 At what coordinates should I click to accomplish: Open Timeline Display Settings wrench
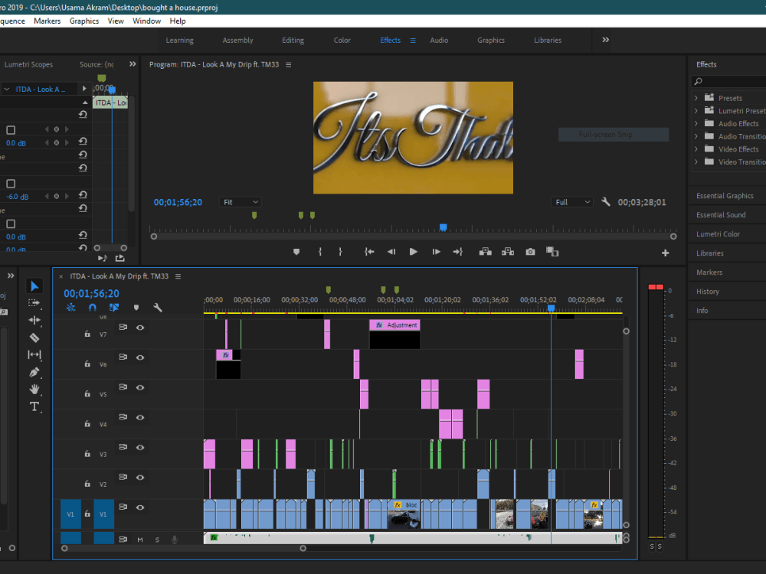pyautogui.click(x=157, y=308)
